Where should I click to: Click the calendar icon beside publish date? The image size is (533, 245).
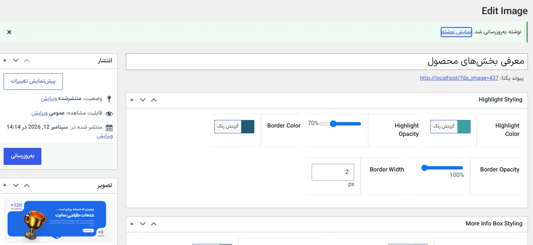point(109,128)
